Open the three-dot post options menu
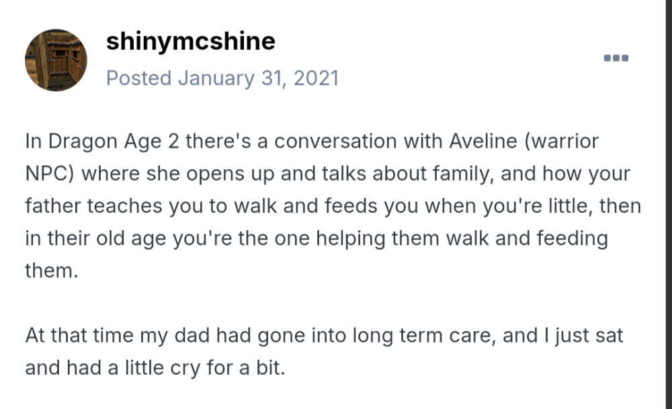 pyautogui.click(x=616, y=58)
